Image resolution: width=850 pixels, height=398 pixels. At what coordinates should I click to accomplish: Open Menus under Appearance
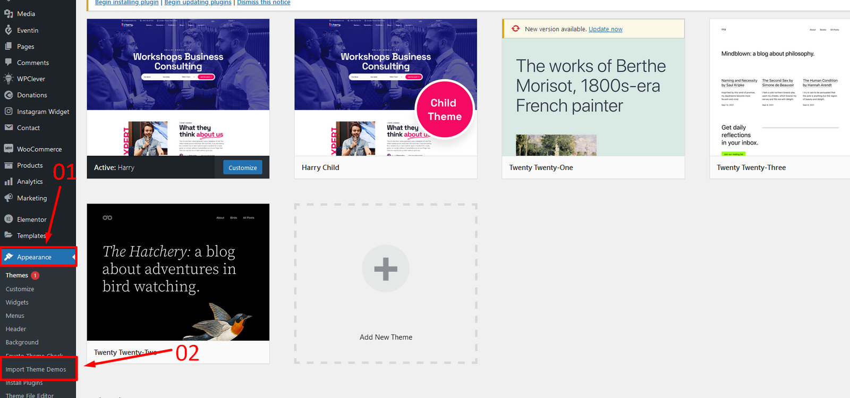tap(15, 316)
